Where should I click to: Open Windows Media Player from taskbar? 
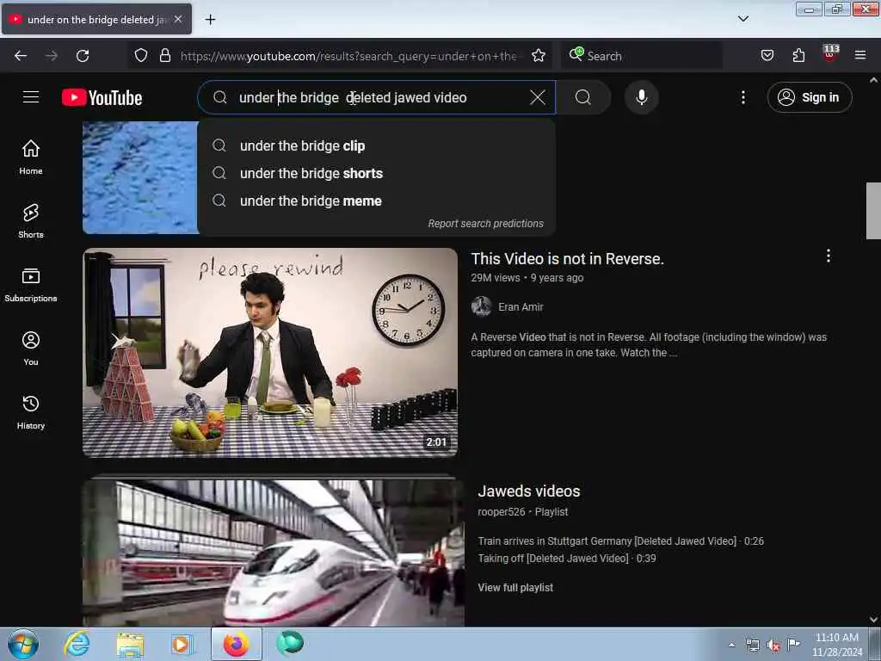tap(181, 645)
